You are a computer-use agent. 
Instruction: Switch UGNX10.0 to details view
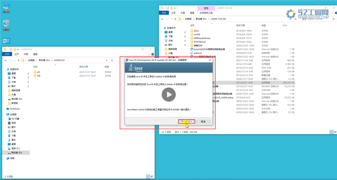(x=148, y=177)
